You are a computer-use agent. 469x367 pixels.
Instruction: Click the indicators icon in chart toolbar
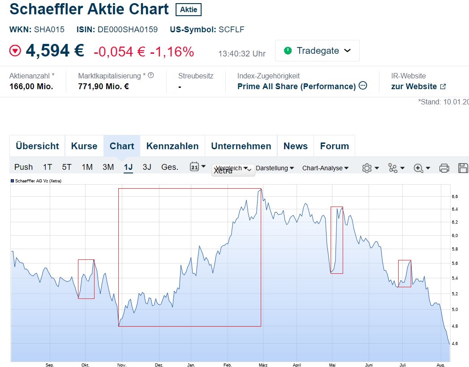click(392, 168)
